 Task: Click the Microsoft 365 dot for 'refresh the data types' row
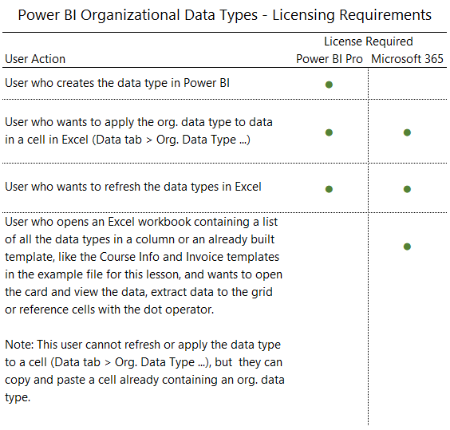(407, 189)
